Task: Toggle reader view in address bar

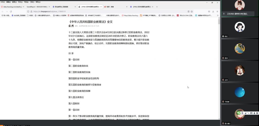Action: click(x=188, y=12)
